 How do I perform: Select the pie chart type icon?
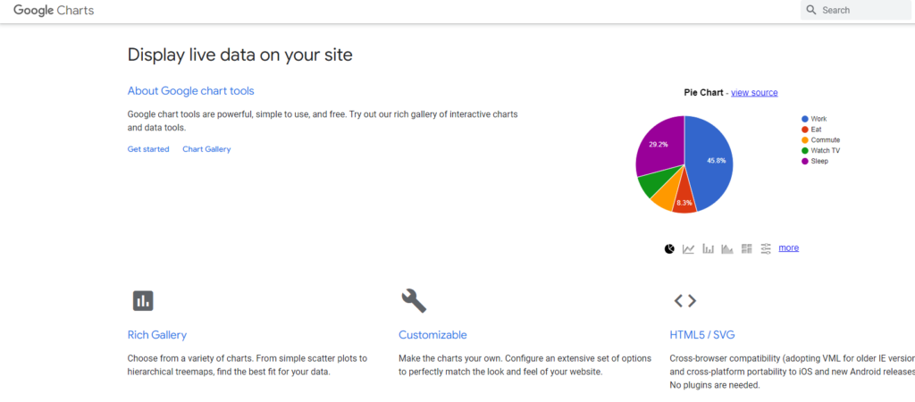click(x=669, y=248)
